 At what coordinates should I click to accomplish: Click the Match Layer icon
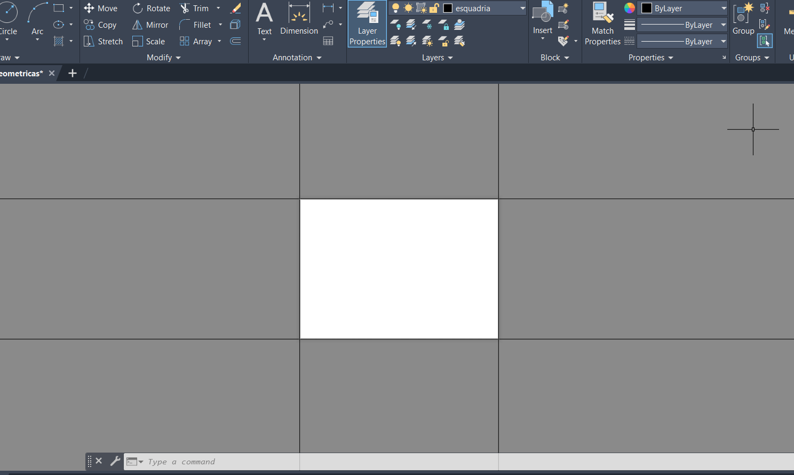click(459, 41)
